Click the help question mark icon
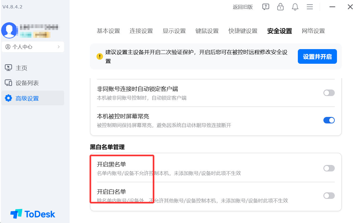The image size is (353, 223). click(265, 7)
